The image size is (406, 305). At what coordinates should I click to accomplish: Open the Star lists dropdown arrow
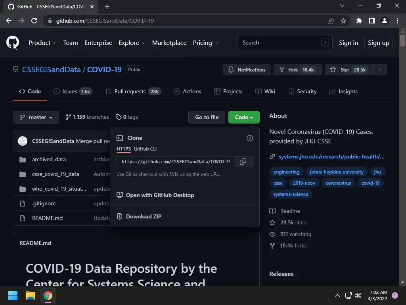(379, 69)
